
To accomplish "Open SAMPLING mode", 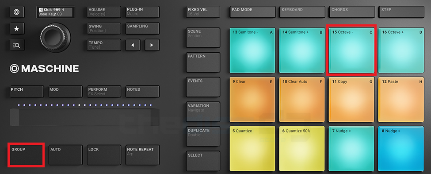I will point(142,28).
